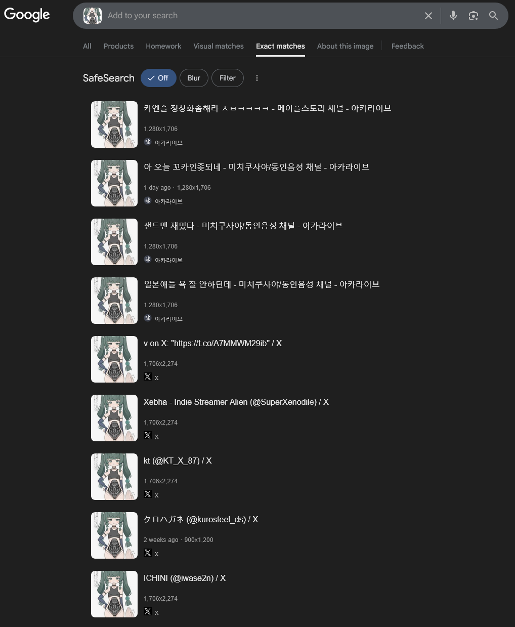
Task: Set SafeSearch to Blur
Action: pos(194,78)
